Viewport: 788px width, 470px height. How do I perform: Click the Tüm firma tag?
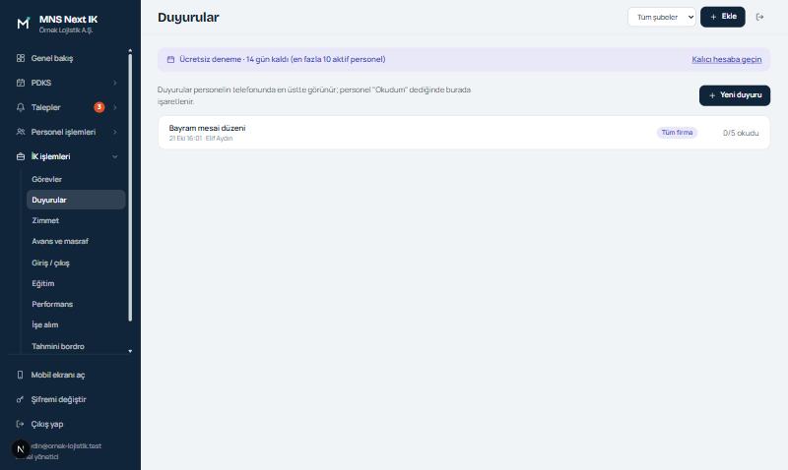[677, 133]
